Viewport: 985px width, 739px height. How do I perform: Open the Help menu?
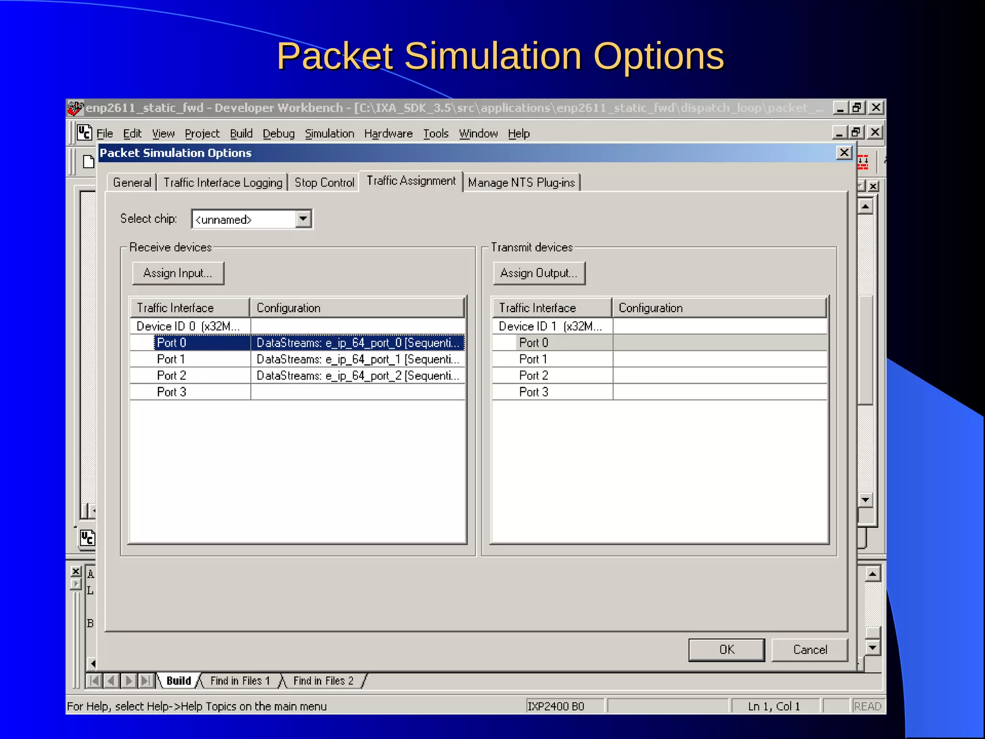[519, 133]
